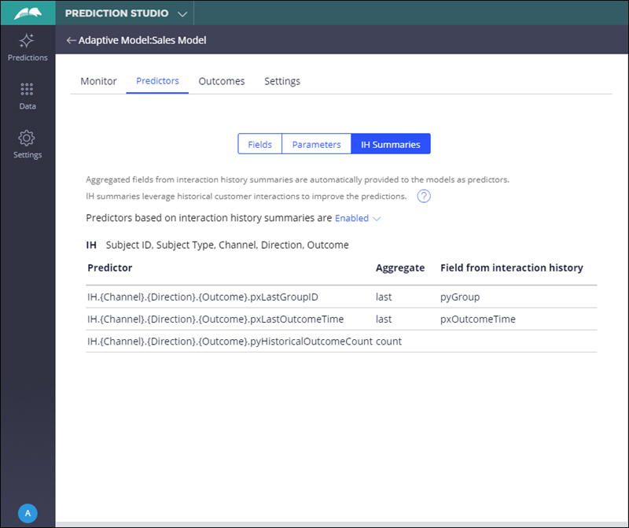Open the Data sidebar section
This screenshot has height=528, width=629.
(x=28, y=96)
